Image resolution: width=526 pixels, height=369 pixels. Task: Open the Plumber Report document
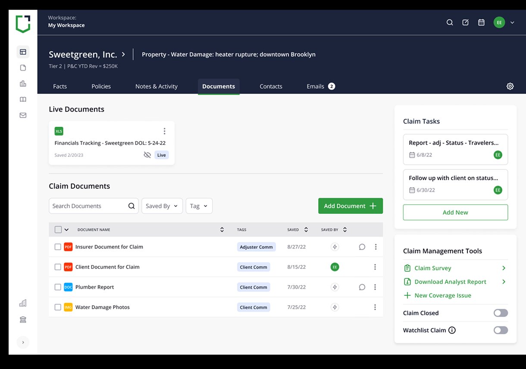[94, 287]
